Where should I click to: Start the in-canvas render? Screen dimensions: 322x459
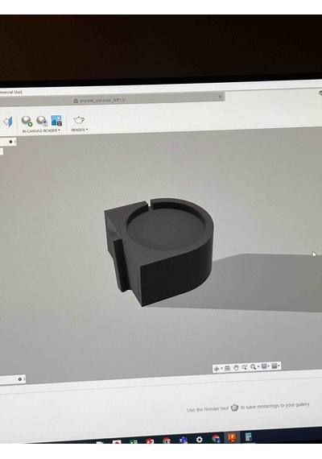pos(27,121)
